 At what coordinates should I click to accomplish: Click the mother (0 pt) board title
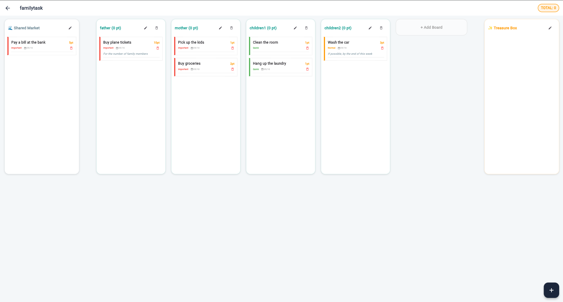[x=186, y=28]
